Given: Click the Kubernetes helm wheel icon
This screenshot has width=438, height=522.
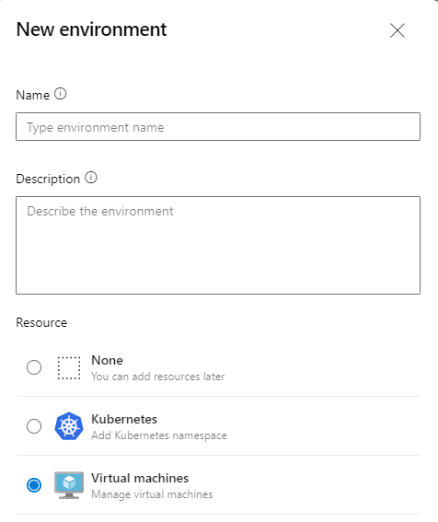Looking at the screenshot, I should coord(69,426).
